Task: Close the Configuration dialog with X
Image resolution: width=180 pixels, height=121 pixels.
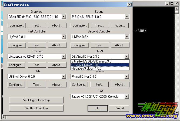Action: [x=129, y=5]
